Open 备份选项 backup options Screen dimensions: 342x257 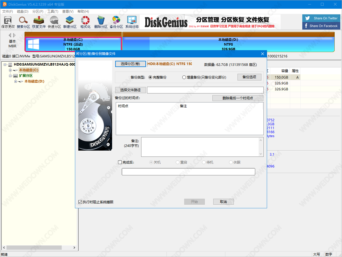[x=249, y=77]
